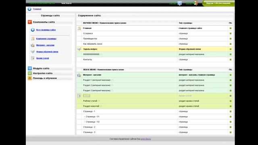Screen dimensions: 258x145
Task: Click the blue М icon for Модули сайта
Action: [30, 68]
